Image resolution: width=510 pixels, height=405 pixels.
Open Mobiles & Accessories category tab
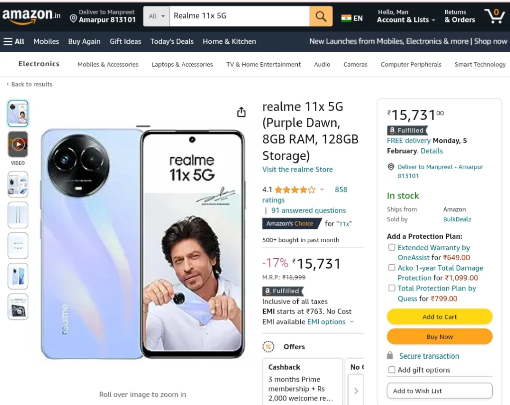coord(108,64)
